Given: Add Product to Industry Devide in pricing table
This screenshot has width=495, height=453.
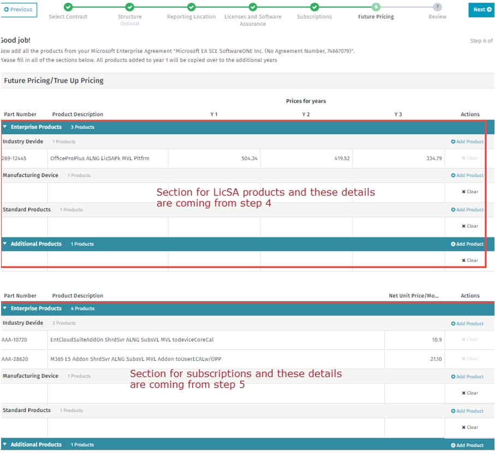Looking at the screenshot, I should 467,142.
